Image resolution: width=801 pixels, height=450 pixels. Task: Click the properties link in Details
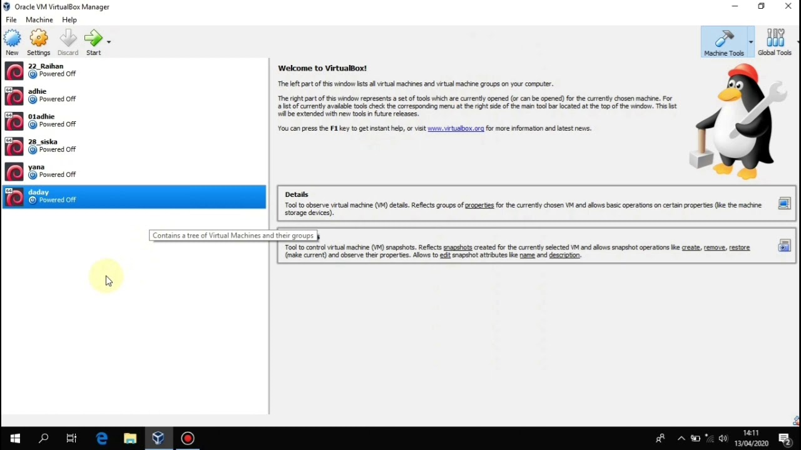(x=479, y=205)
